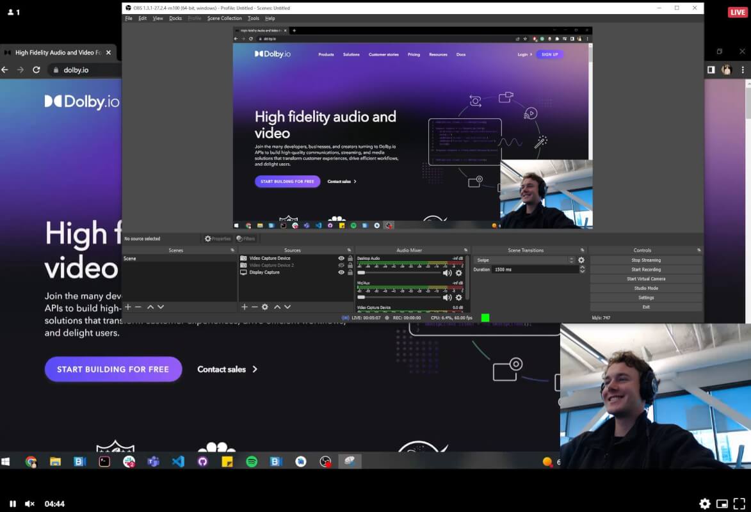Open the Resources menu on the Dolby.io navbar
Image resolution: width=751 pixels, height=512 pixels.
click(438, 54)
